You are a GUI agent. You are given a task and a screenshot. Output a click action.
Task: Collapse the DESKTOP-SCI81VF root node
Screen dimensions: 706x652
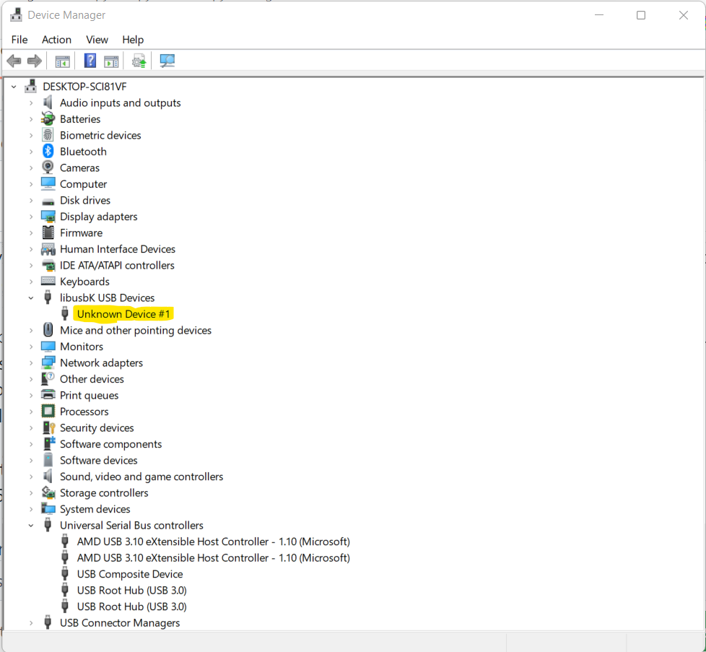(14, 87)
